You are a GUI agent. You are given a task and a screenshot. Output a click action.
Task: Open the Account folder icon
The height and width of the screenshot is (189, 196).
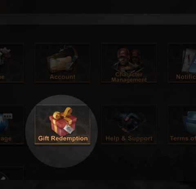tap(62, 60)
